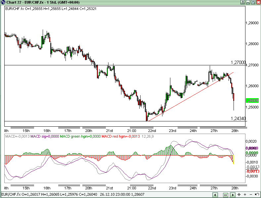
Task: Click the undo arrow icon
Action: pos(256,194)
